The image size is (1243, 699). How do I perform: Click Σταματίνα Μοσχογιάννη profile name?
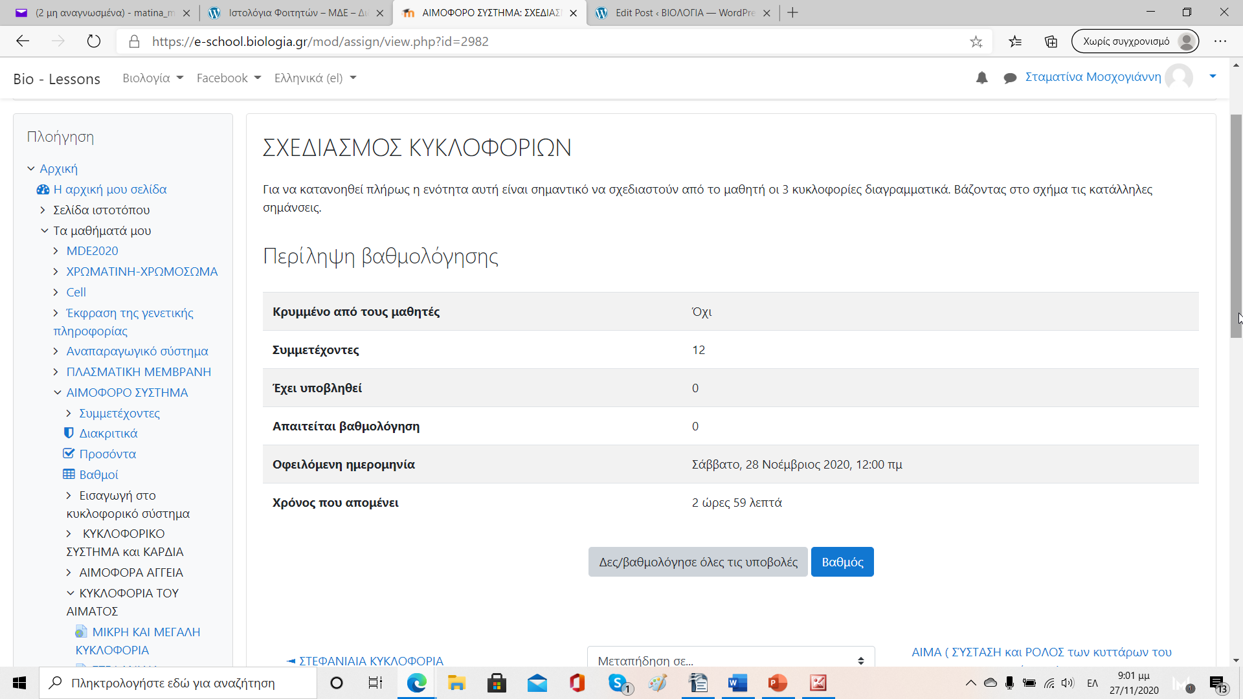click(1093, 77)
